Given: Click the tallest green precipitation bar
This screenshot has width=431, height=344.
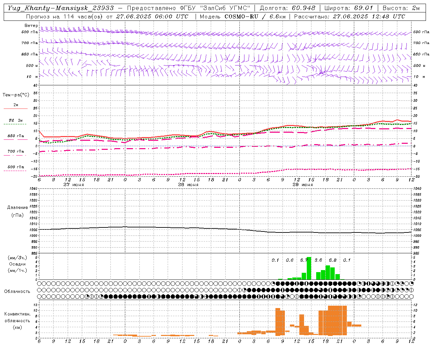Looking at the screenshot, I should pos(309,268).
